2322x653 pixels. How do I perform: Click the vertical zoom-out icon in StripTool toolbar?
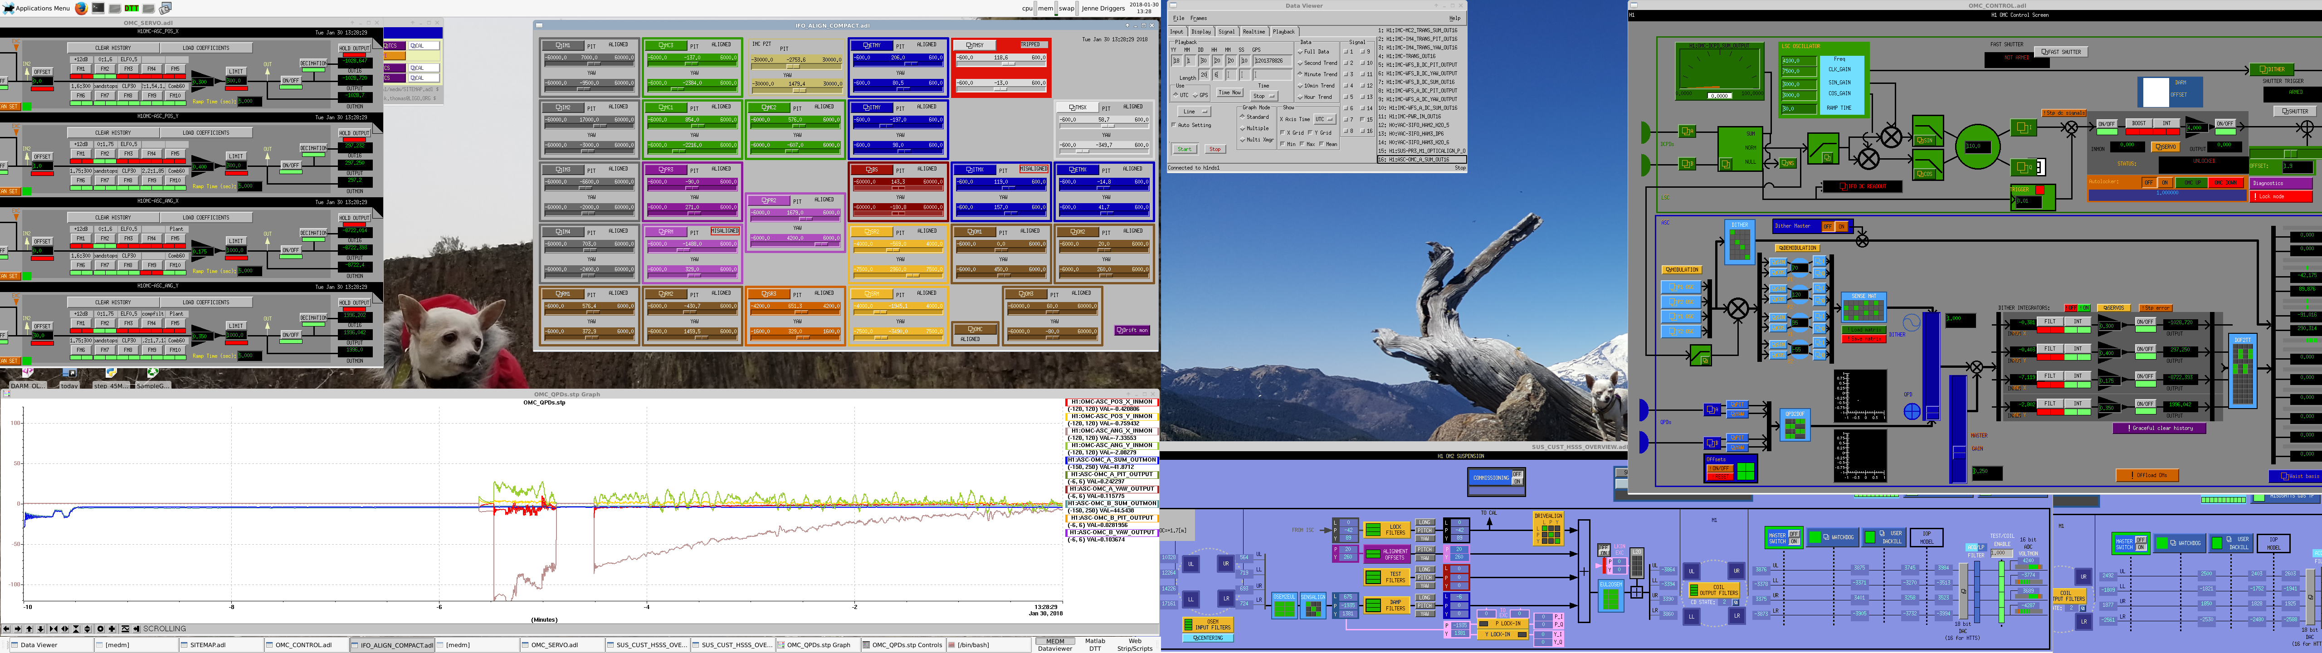coord(88,629)
